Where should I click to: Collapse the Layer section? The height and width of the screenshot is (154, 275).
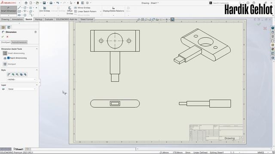coord(37,85)
